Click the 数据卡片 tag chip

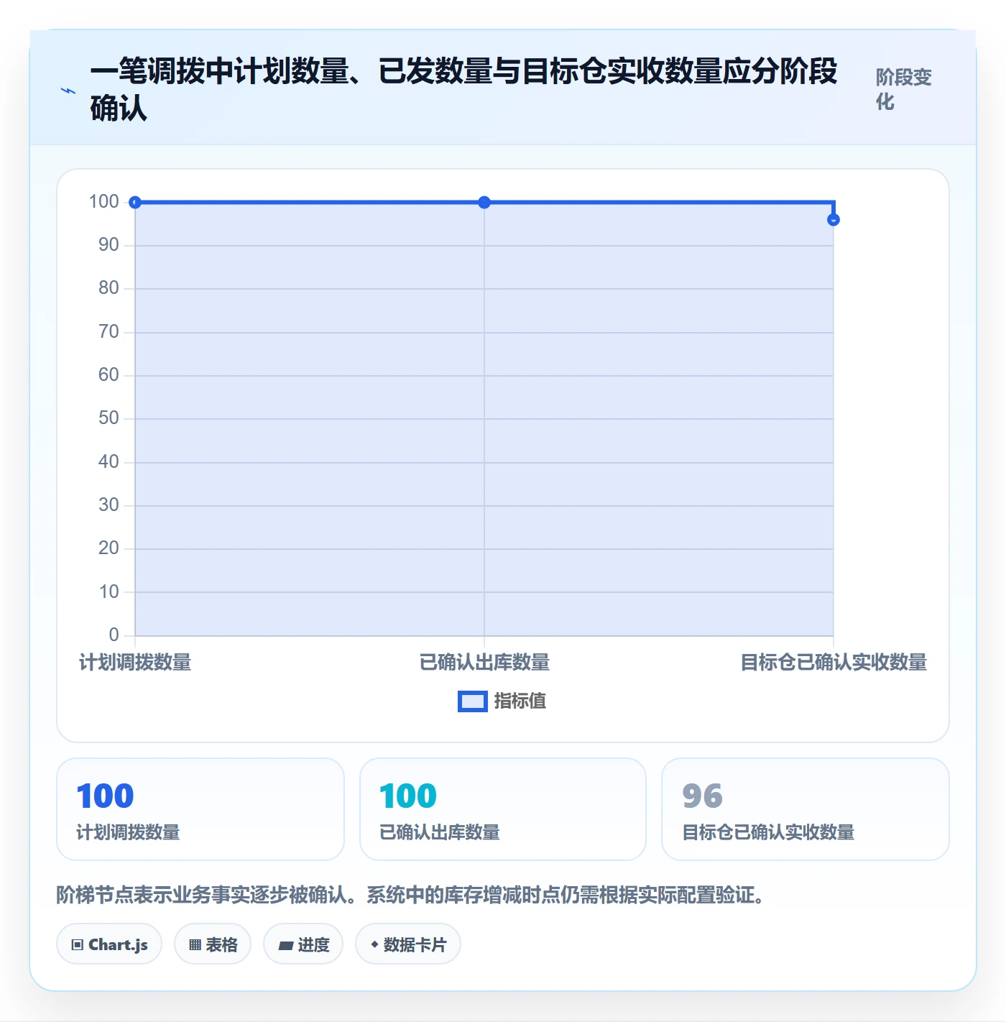[x=408, y=944]
